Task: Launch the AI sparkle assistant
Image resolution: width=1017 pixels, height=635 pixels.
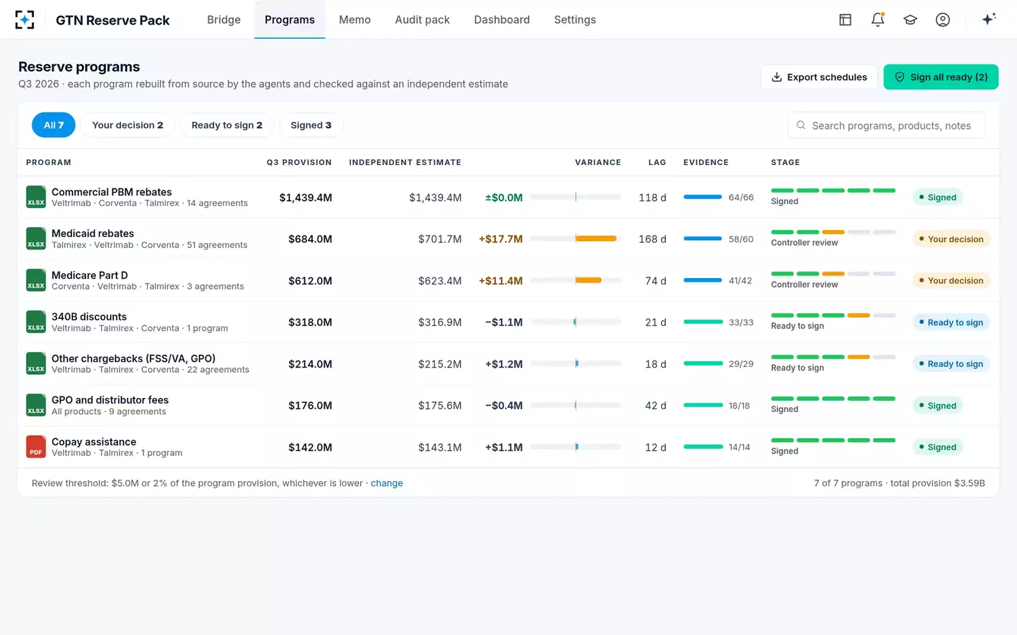Action: coord(989,19)
